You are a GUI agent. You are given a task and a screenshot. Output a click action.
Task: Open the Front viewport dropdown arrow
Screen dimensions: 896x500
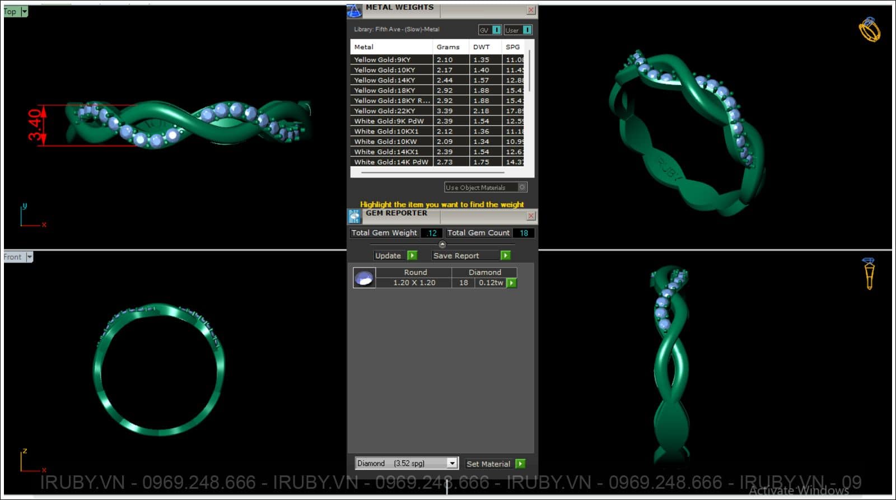29,257
